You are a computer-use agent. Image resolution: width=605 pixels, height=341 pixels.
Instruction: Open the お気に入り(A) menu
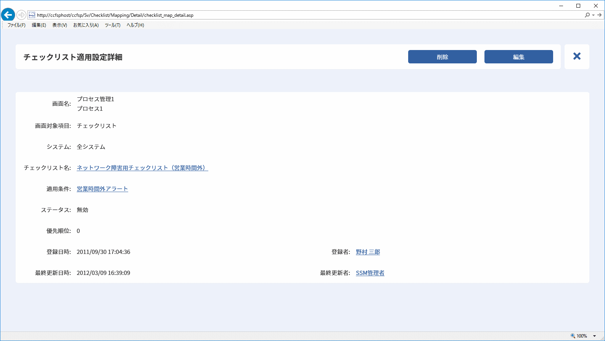pos(86,25)
